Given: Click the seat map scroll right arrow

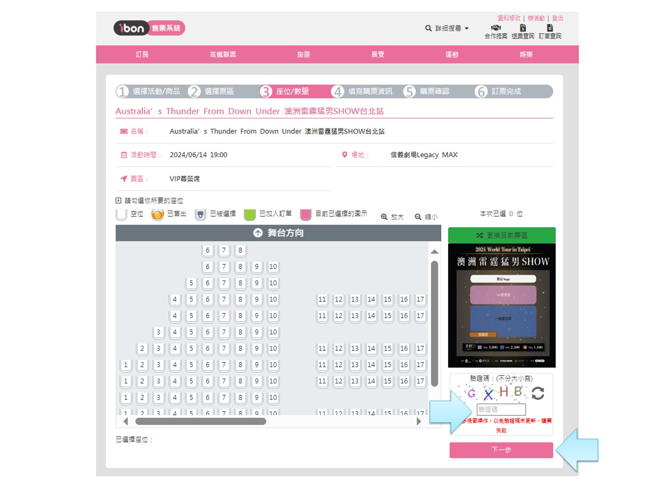Looking at the screenshot, I should pos(419,421).
